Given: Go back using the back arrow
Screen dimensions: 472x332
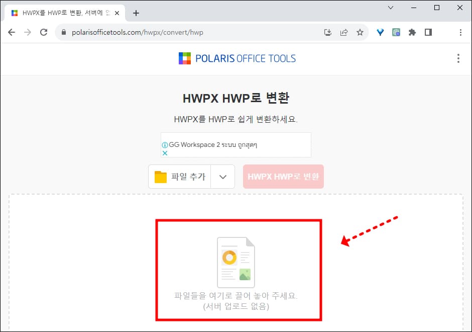Looking at the screenshot, I should tap(12, 32).
